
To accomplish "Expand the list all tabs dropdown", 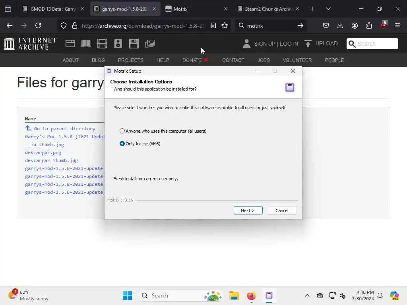I will coord(328,9).
